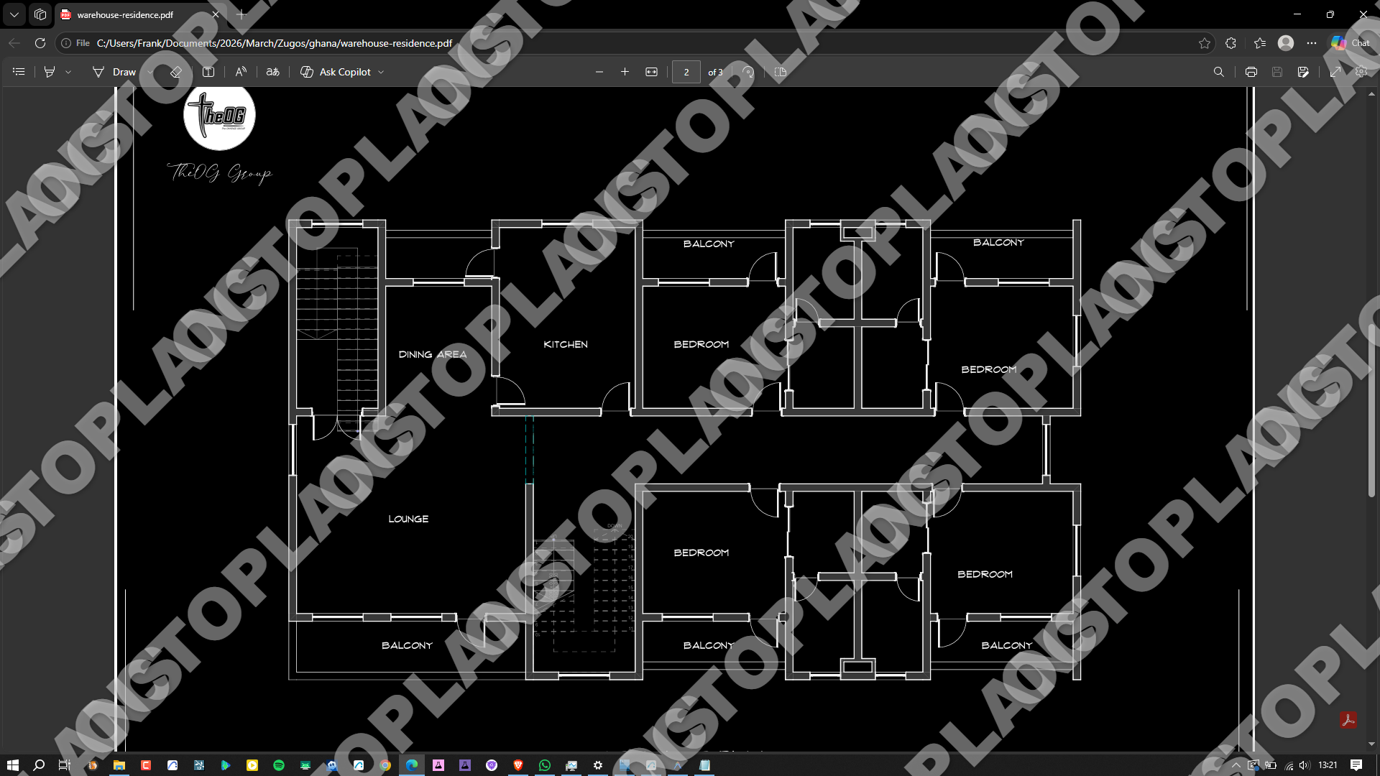Expand the highlight color options arrow
Screen dimensions: 1380x776
[68, 72]
